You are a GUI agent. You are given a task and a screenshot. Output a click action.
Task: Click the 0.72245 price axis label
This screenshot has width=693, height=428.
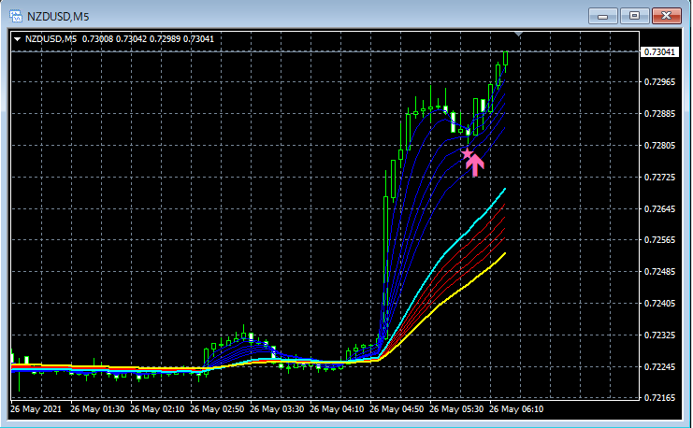pyautogui.click(x=659, y=366)
